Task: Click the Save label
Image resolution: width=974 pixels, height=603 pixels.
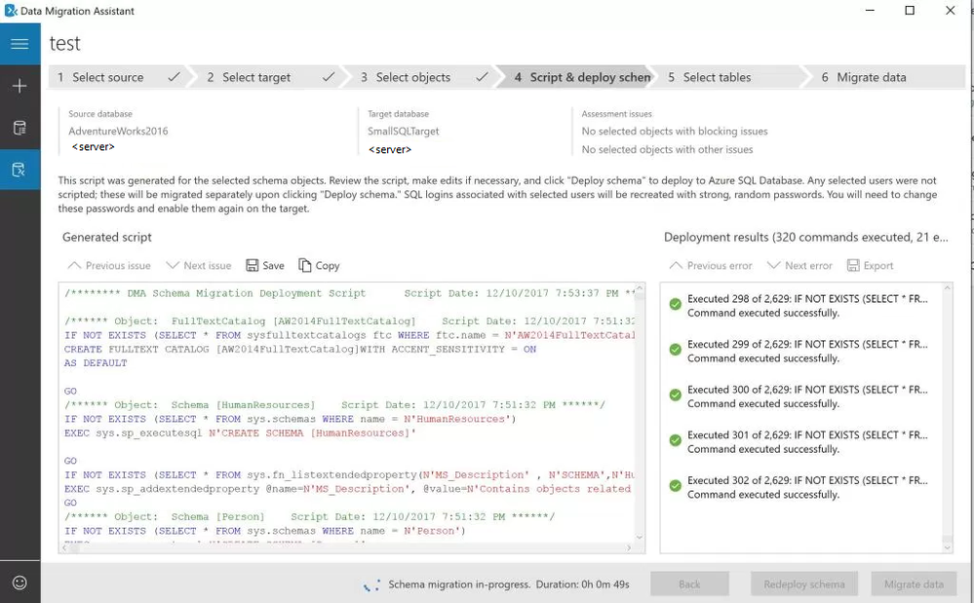Action: coord(273,266)
